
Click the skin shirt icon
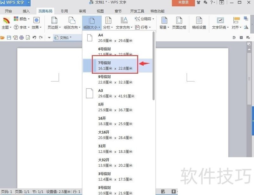coord(198,3)
